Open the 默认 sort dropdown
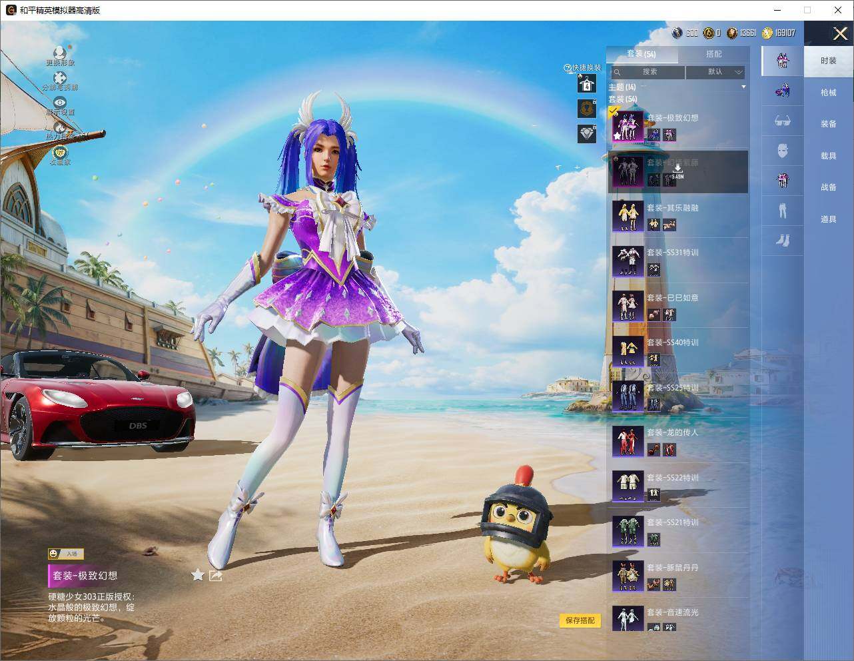 pos(715,72)
